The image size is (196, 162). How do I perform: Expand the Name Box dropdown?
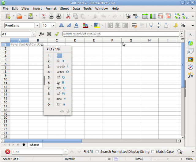pos(33,34)
